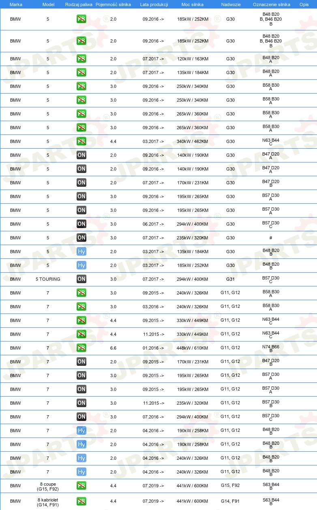
Task: Click the 01.2016 -> production date
Action: 153,348
